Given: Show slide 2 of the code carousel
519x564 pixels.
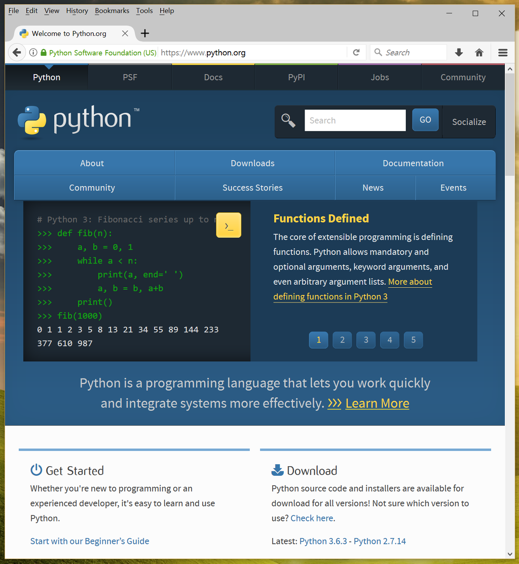Looking at the screenshot, I should pos(343,340).
